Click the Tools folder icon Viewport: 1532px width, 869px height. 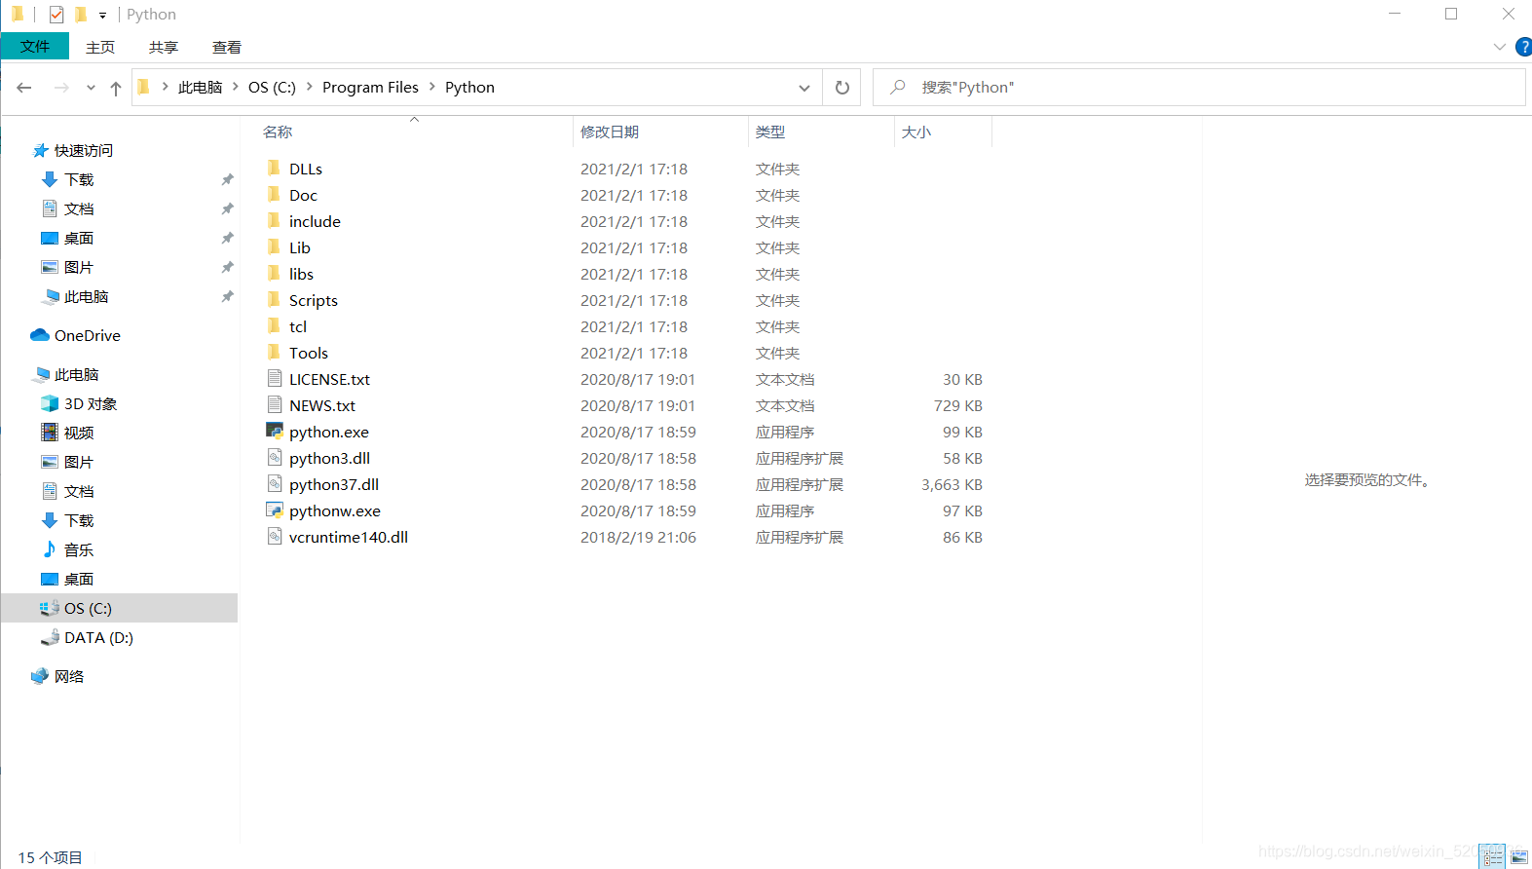click(274, 352)
